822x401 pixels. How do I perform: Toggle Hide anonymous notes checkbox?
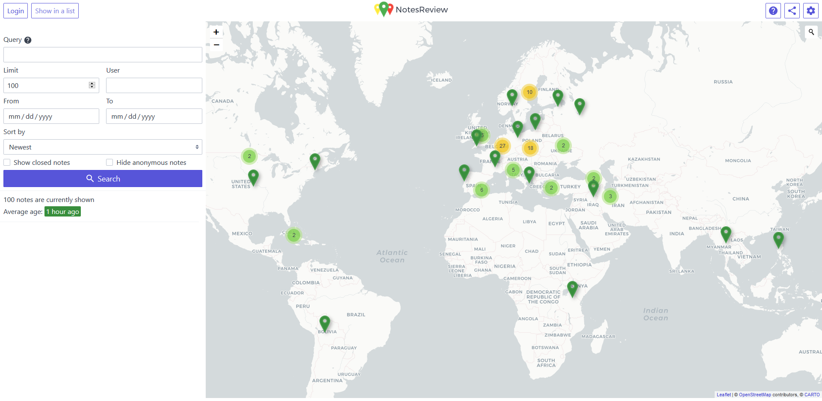109,162
